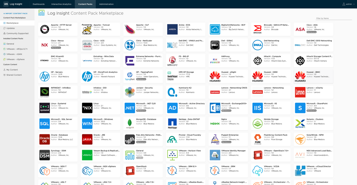Open Community Supported in the sidebar
The height and width of the screenshot is (185, 357).
coord(17,33)
